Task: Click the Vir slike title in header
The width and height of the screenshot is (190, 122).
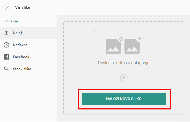Action: pos(23,7)
